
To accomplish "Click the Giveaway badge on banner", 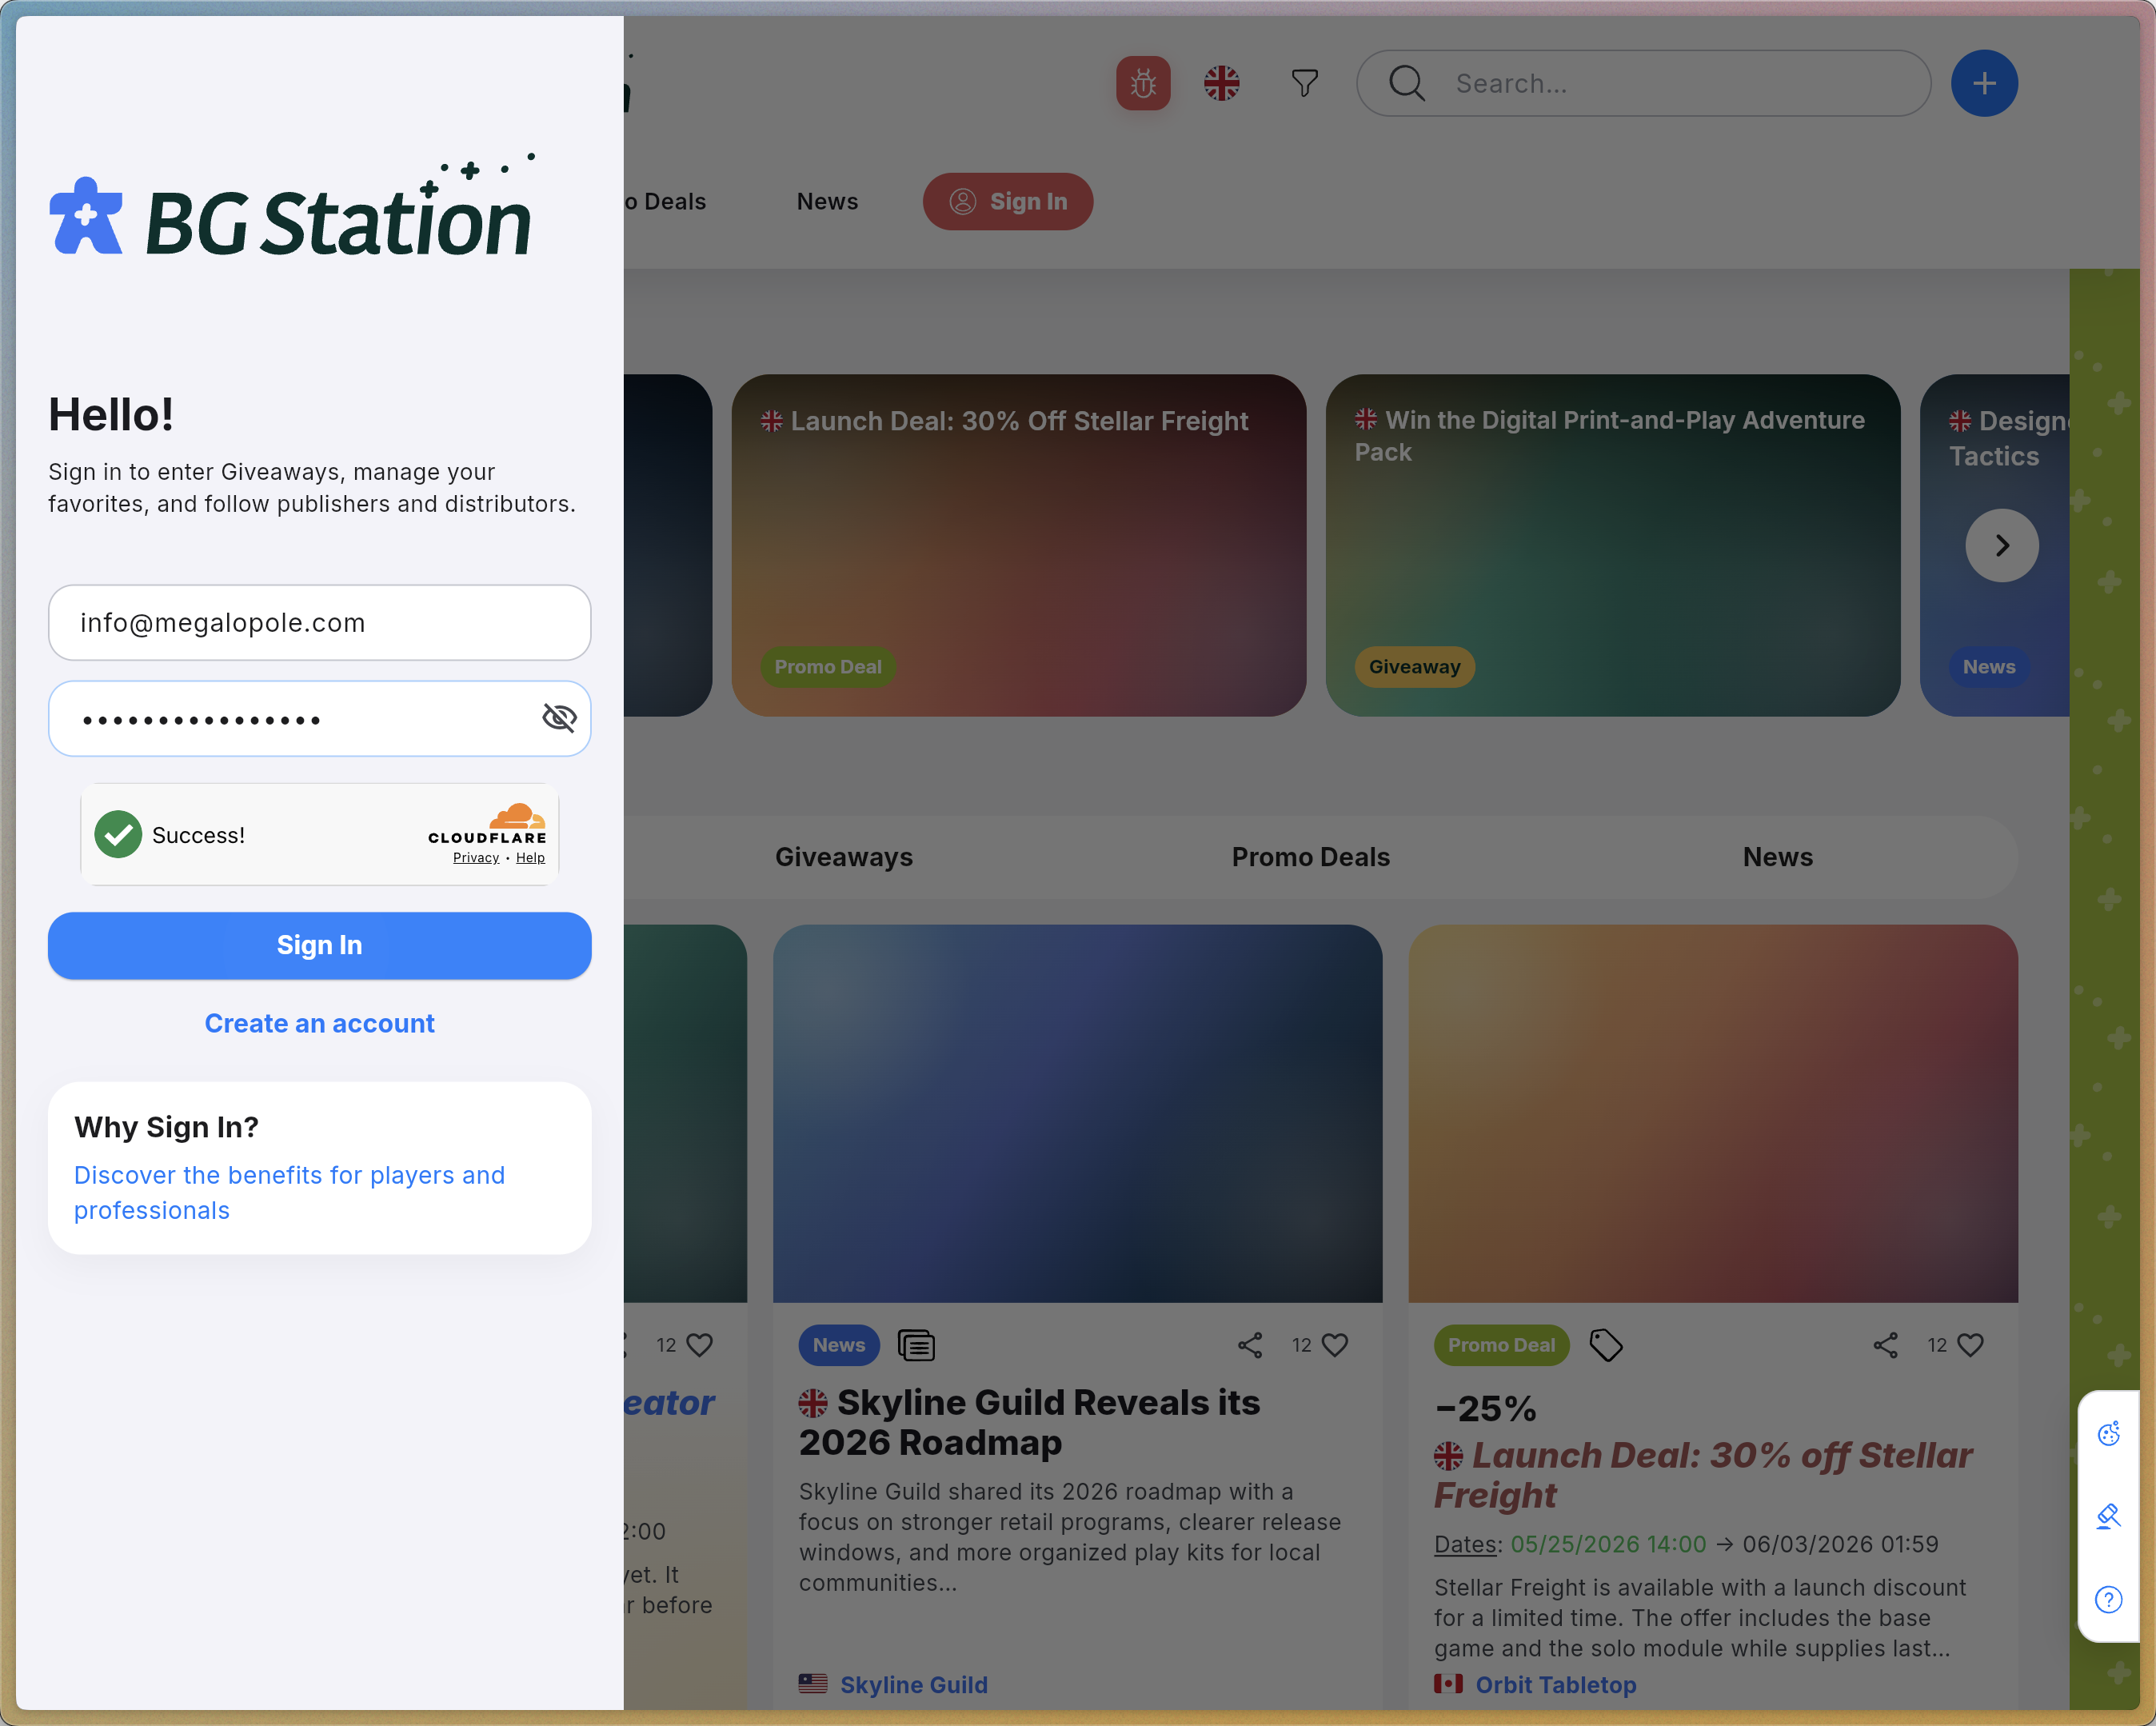I will [1414, 666].
